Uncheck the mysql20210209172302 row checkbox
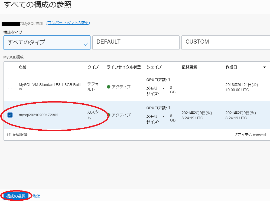270x201 pixels. [x=10, y=115]
